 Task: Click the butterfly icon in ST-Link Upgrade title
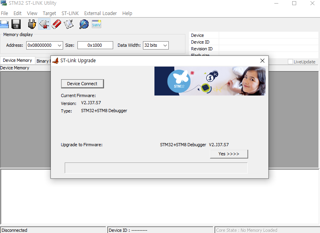pyautogui.click(x=55, y=61)
